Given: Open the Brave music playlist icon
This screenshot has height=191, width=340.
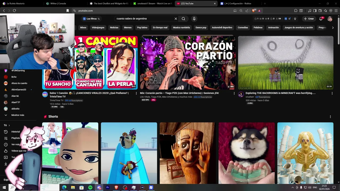Looking at the screenshot, I should pyautogui.click(x=310, y=11).
